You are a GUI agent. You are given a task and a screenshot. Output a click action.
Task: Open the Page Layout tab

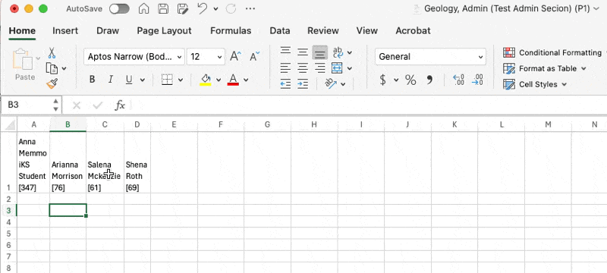164,31
